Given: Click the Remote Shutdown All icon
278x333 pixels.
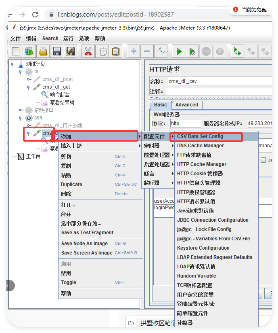Looking at the screenshot, I should click(265, 51).
